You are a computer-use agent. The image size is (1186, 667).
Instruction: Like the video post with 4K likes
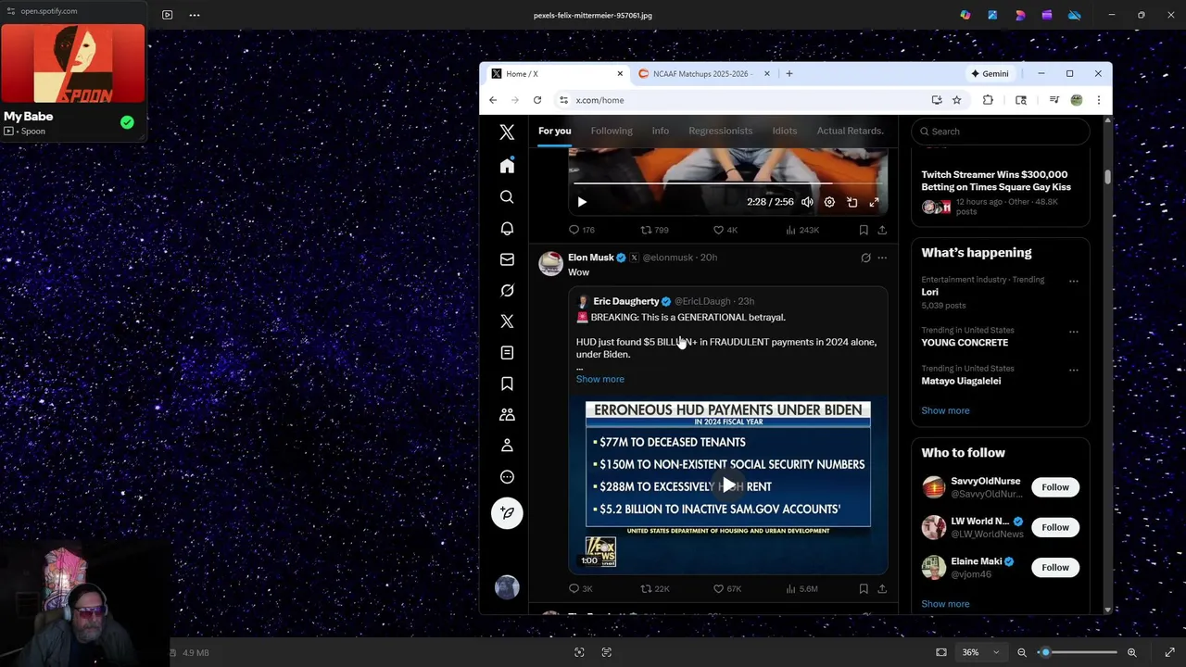725,230
